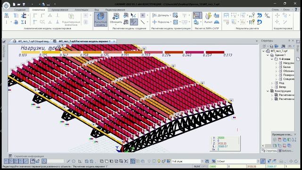Click the 25800 coordinate field in status bar

pos(218,166)
